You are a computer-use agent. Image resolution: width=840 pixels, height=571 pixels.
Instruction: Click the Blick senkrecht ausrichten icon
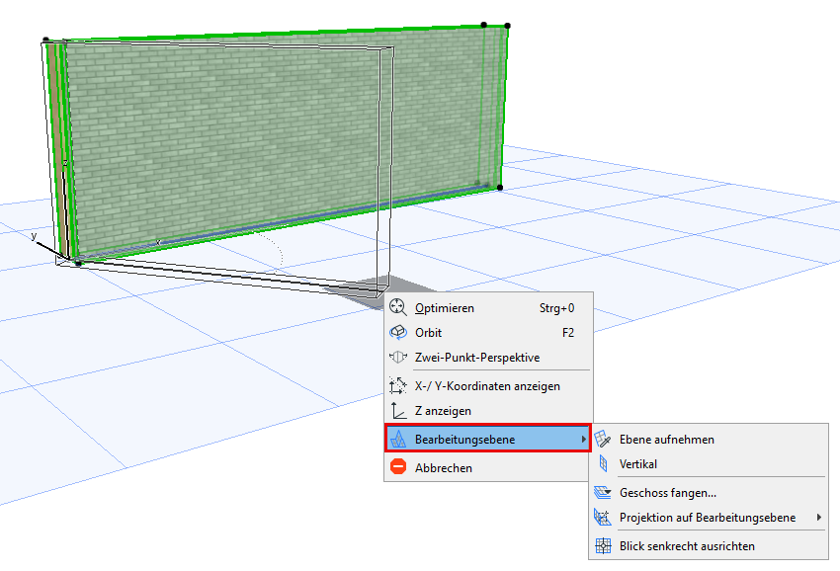603,546
